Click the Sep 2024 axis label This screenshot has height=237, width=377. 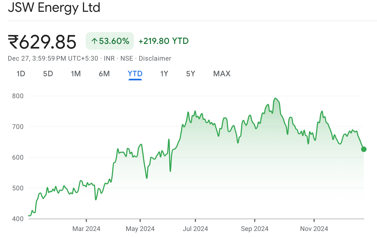pos(255,228)
